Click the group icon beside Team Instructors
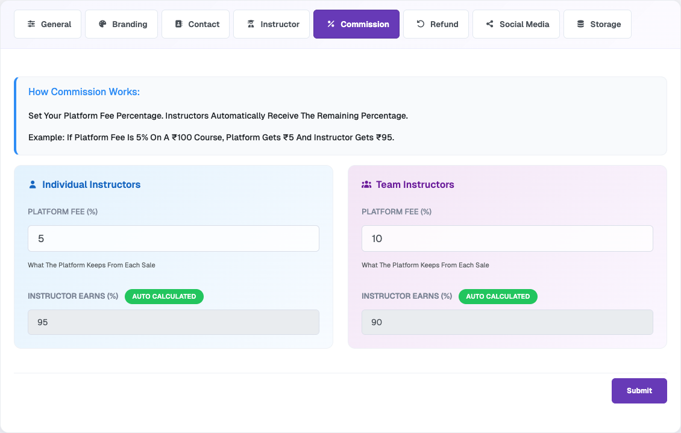The image size is (681, 433). 366,184
